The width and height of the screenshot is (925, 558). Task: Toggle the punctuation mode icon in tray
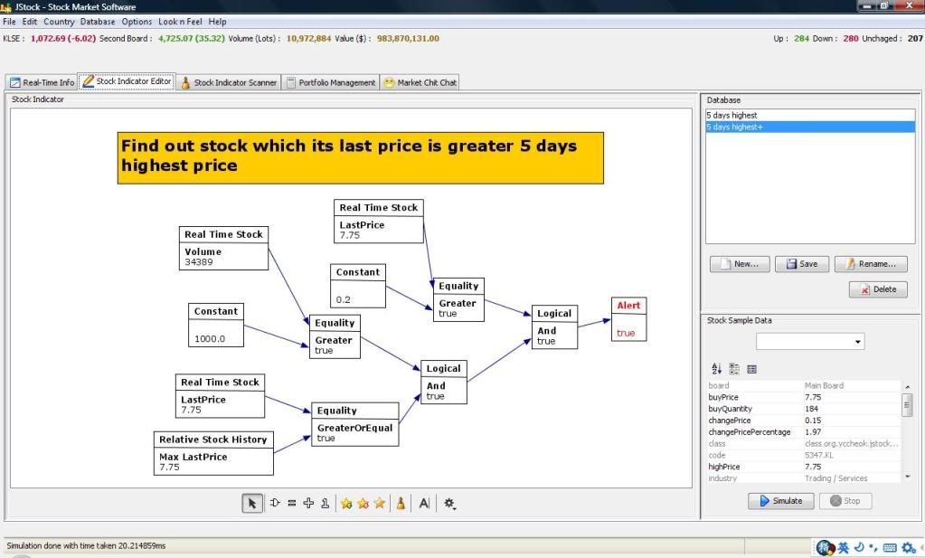(x=873, y=548)
